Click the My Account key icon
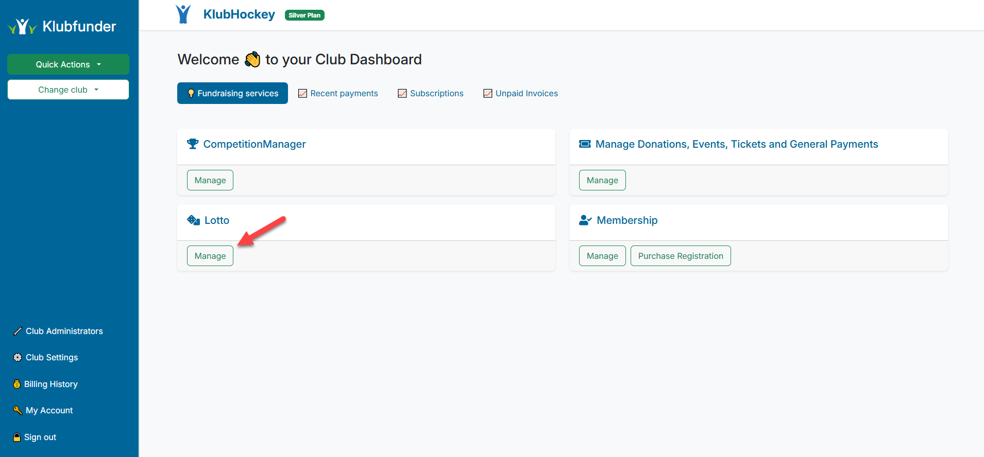This screenshot has width=984, height=457. click(18, 411)
